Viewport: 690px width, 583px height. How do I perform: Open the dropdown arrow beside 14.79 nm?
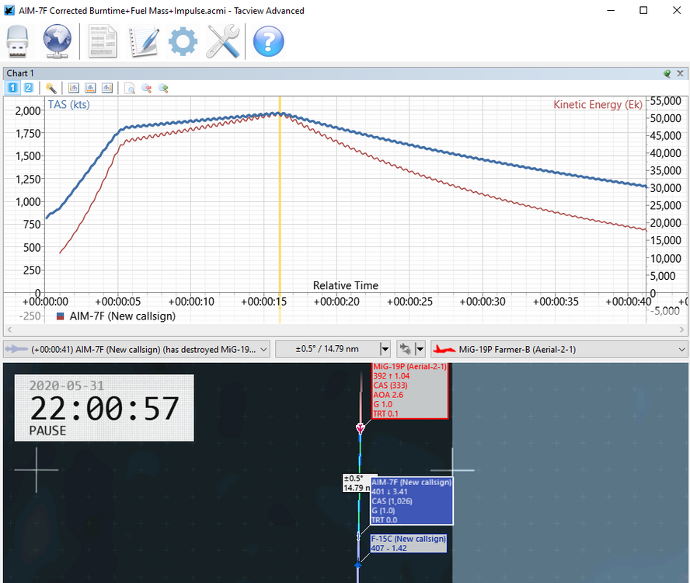click(x=385, y=349)
